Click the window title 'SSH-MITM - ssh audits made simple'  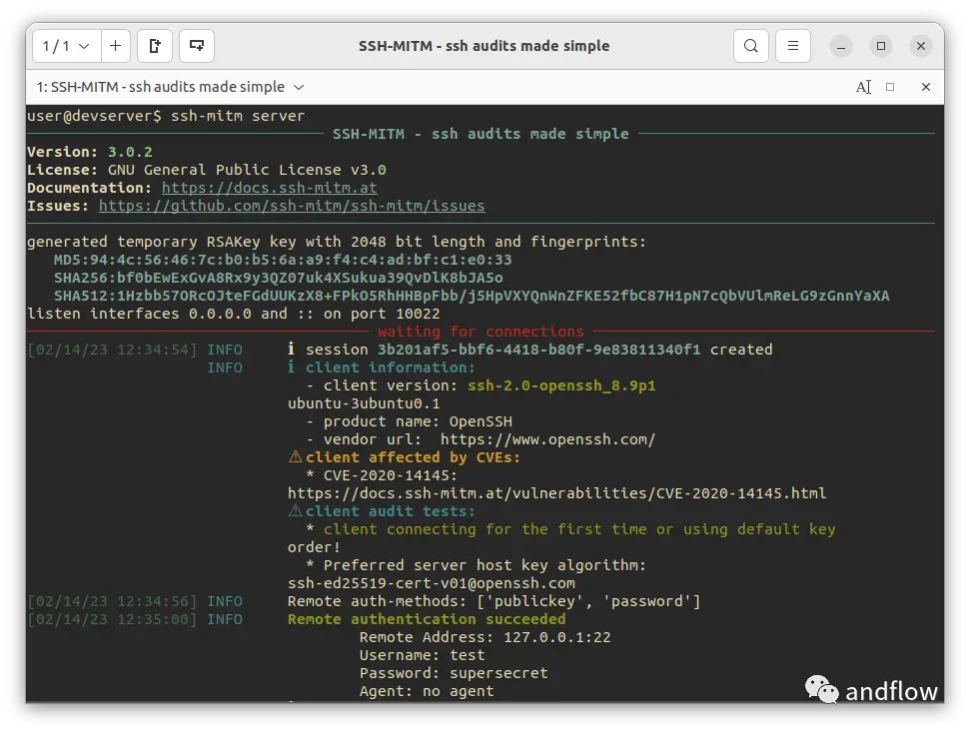tap(484, 46)
